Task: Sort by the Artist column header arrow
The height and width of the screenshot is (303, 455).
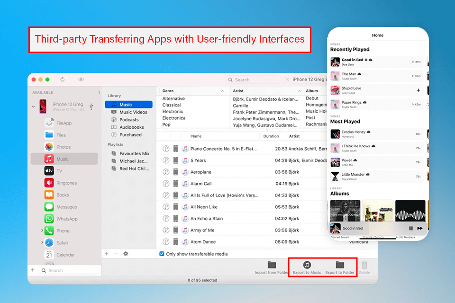Action: [x=299, y=91]
